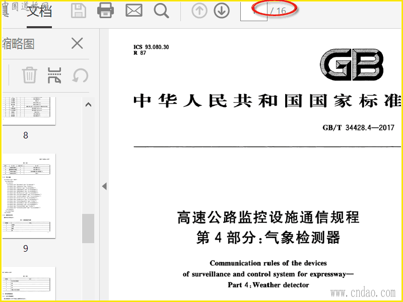Click the page 8 label
This screenshot has height=302, width=403.
pos(26,135)
